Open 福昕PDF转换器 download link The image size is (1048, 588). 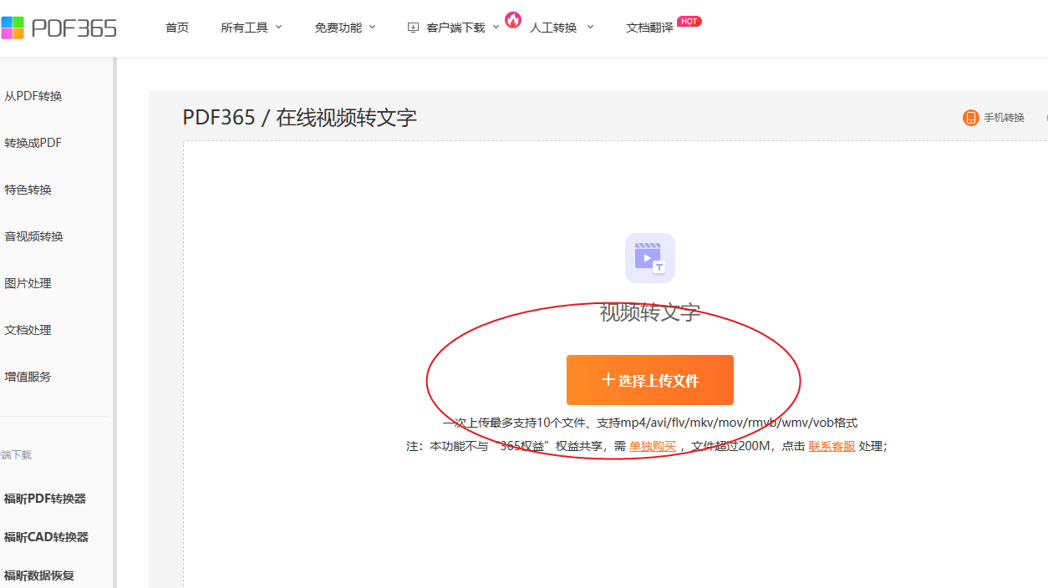(x=45, y=499)
